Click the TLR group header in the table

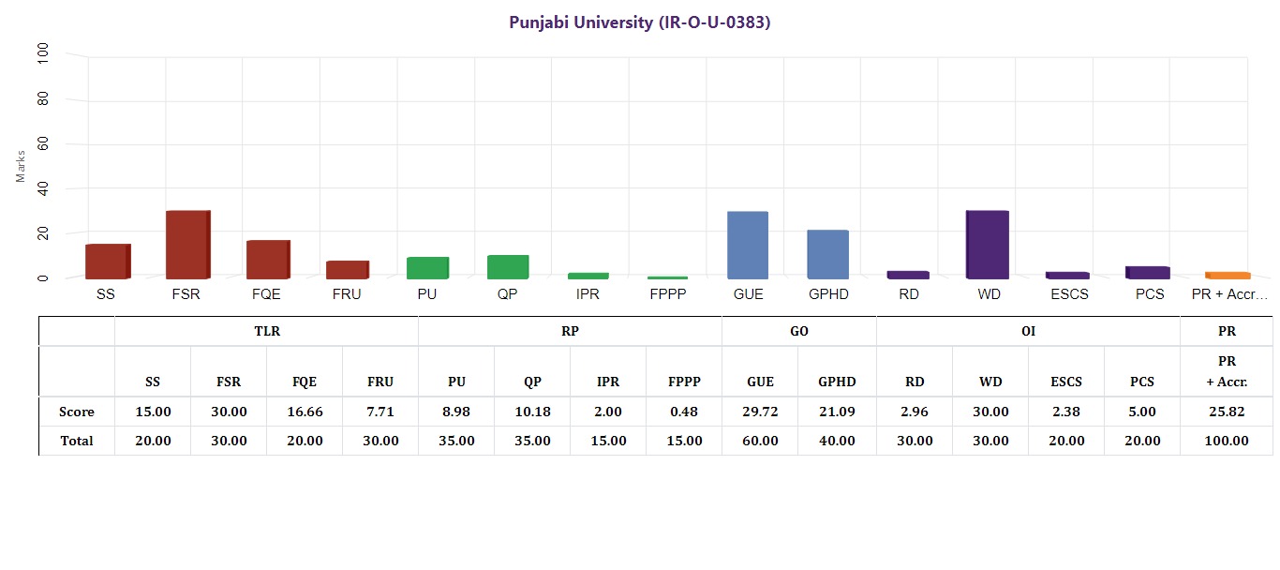point(267,331)
